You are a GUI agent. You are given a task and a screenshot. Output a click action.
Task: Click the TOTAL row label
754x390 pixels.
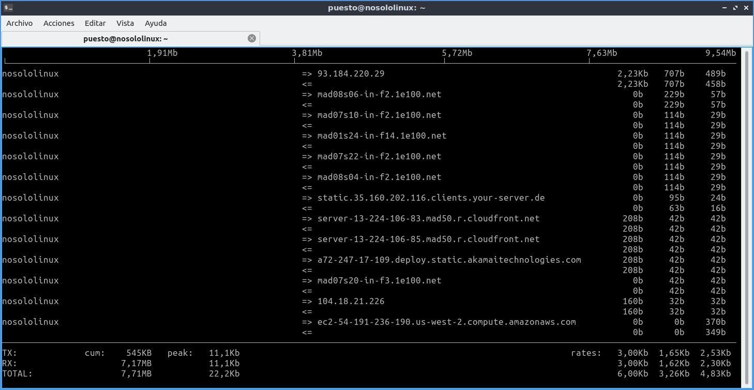click(17, 373)
